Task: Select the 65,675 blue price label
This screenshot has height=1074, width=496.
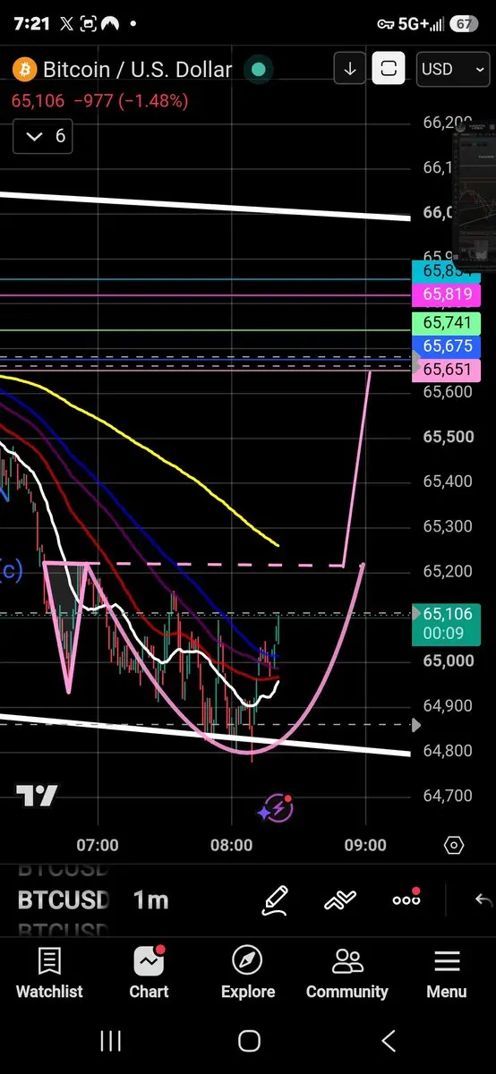Action: (x=447, y=346)
